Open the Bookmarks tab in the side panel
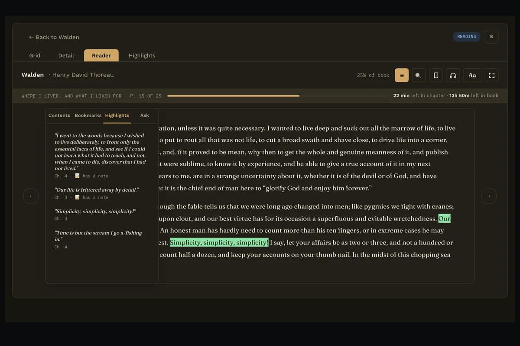This screenshot has width=520, height=346. pyautogui.click(x=88, y=115)
